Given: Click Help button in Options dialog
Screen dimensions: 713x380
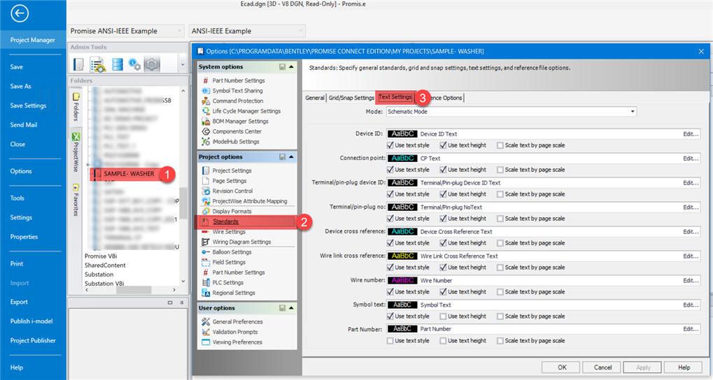Looking at the screenshot, I should pyautogui.click(x=684, y=367).
